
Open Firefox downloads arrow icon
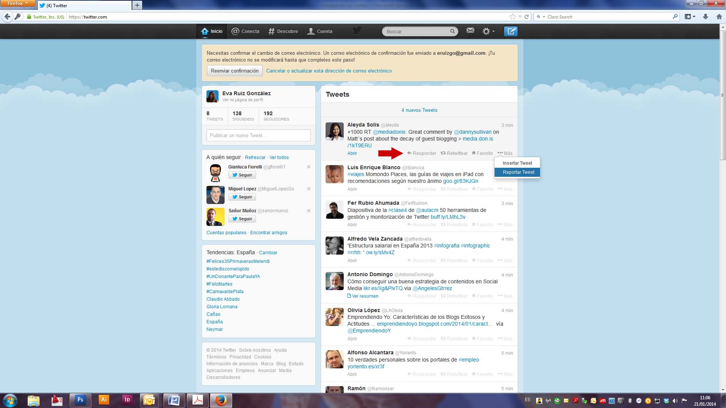pyautogui.click(x=705, y=17)
